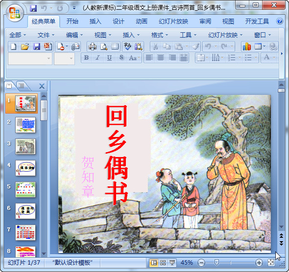Screen dimensions: 289x272
Task: Open the 审阅 ribbon tab
Action: pyautogui.click(x=205, y=22)
